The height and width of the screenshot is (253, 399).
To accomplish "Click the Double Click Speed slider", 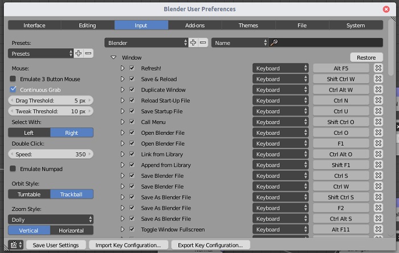I will pyautogui.click(x=51, y=154).
